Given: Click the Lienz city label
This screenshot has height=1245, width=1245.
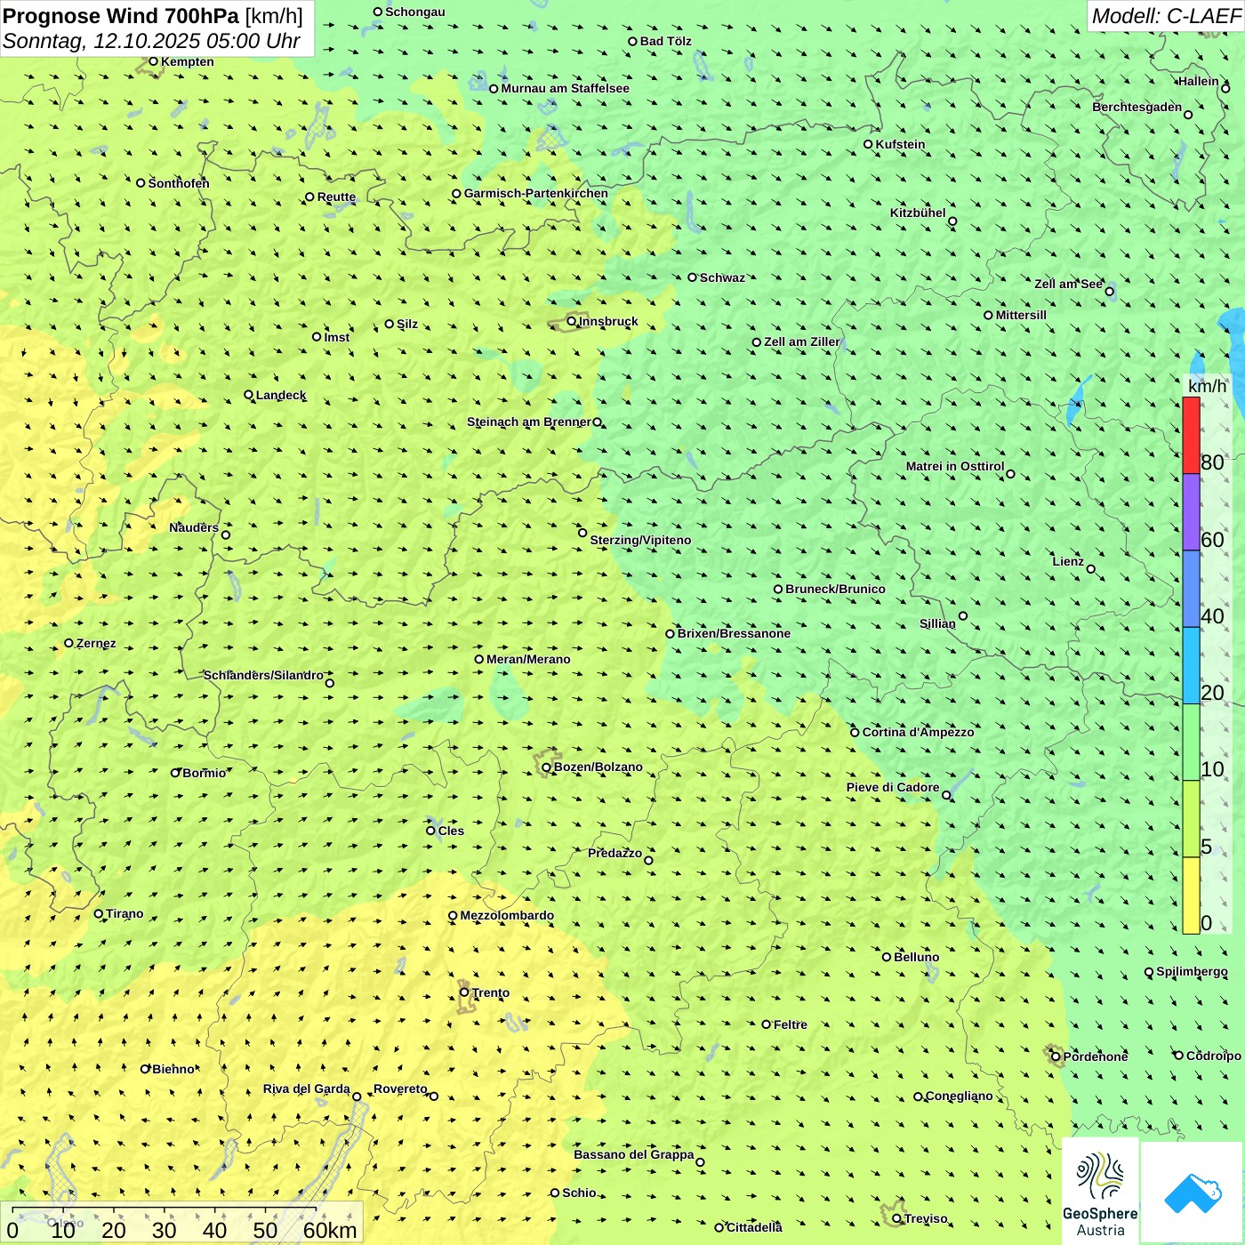Looking at the screenshot, I should [x=1068, y=561].
